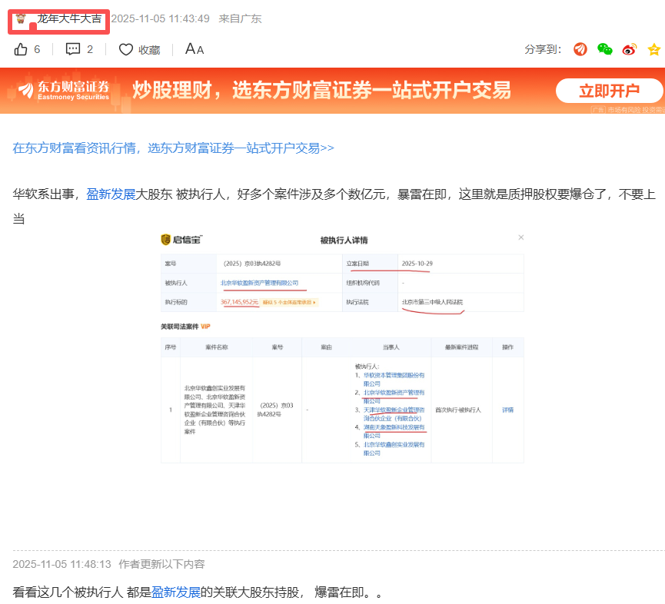
Task: Change font size with the AA icon
Action: [195, 49]
